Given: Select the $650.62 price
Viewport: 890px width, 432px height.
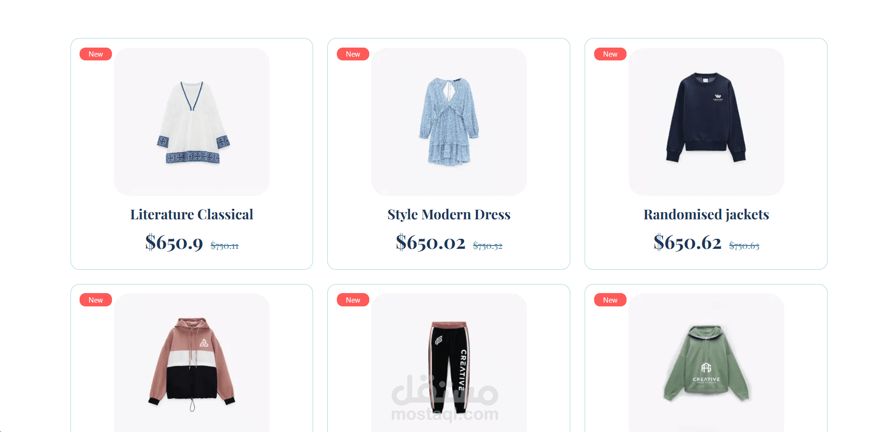Looking at the screenshot, I should [688, 243].
